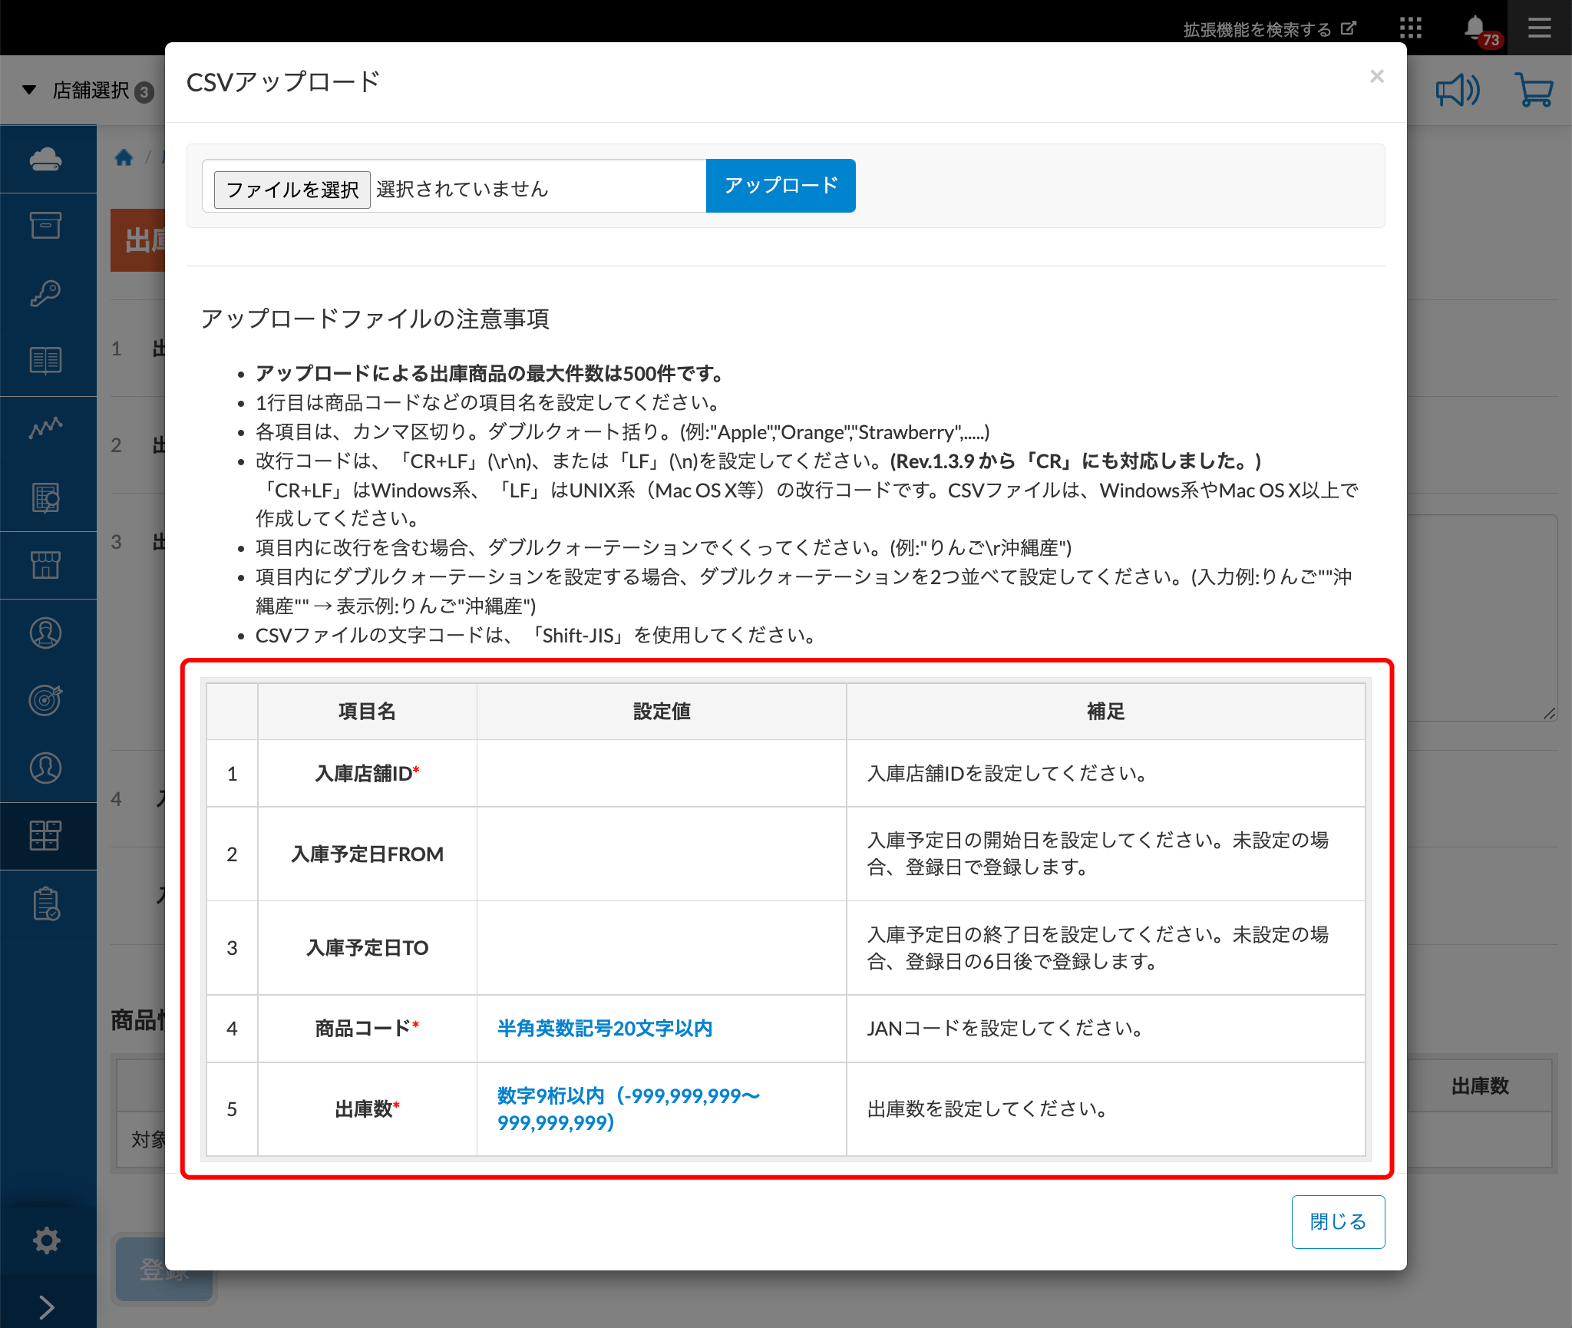Click the 閉じる button in the dialog
This screenshot has width=1572, height=1328.
[x=1337, y=1221]
